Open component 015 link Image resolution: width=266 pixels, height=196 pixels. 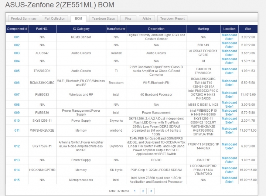17,180
